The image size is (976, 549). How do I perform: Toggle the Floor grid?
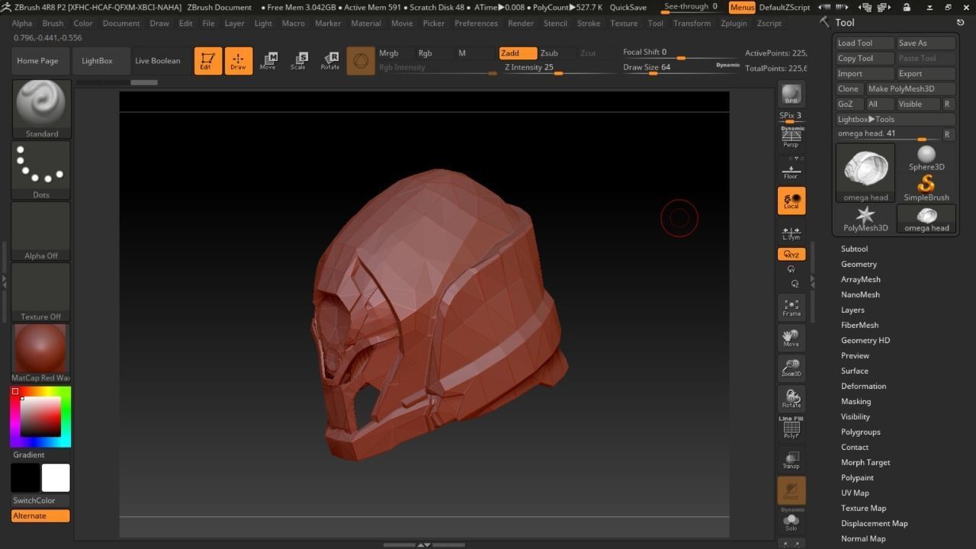791,170
